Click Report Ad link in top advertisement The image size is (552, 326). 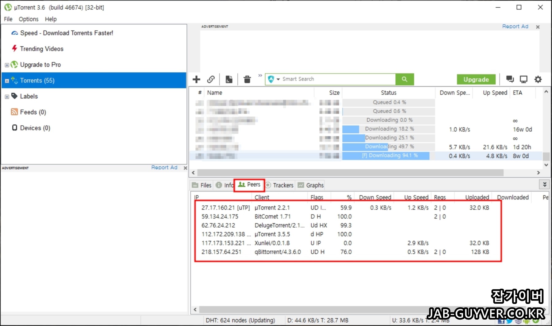click(515, 26)
